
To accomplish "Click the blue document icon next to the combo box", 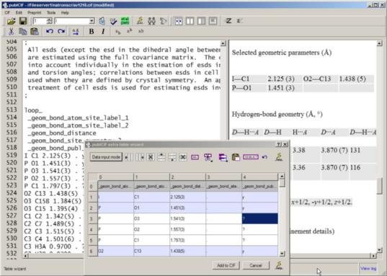I will tap(102, 21).
